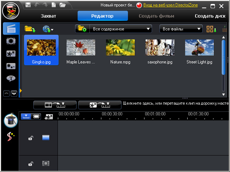Open the Effects Room in the sidebar
Viewport: 230px width, 172px height.
pyautogui.click(x=11, y=41)
